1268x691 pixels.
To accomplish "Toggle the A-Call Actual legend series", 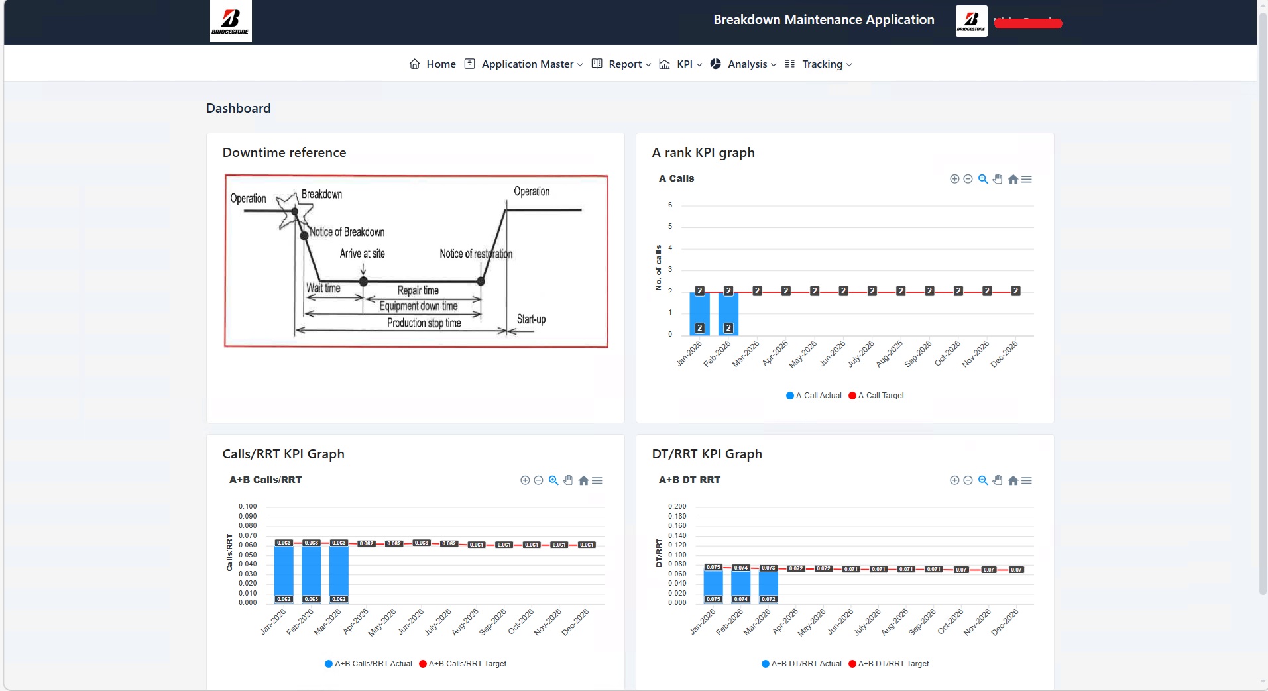I will [x=814, y=396].
